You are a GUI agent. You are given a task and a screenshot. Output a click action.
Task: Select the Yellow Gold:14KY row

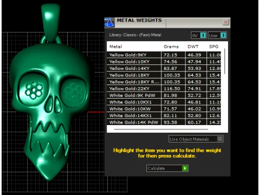click(x=164, y=68)
